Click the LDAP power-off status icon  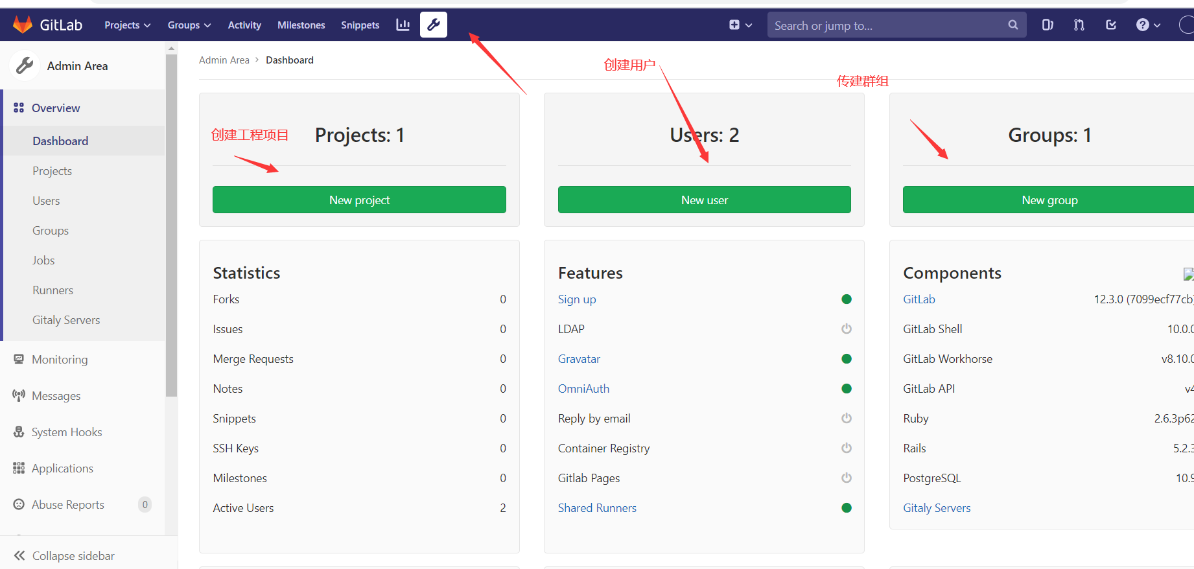pos(847,329)
